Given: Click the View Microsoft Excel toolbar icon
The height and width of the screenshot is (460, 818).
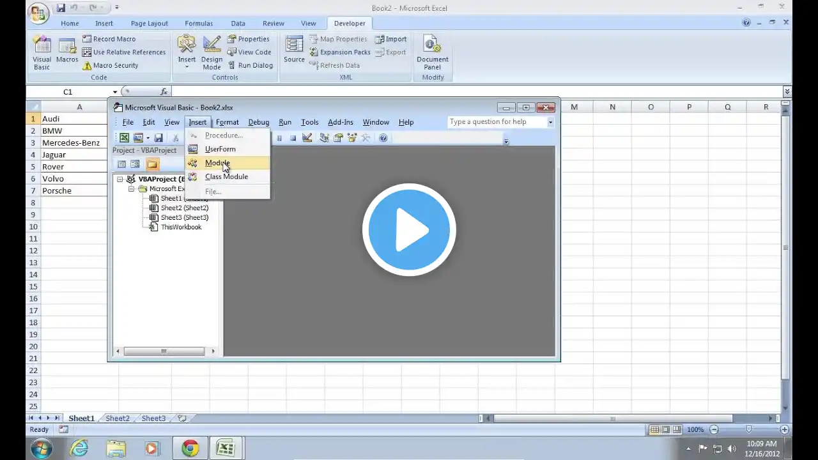Looking at the screenshot, I should pos(124,138).
